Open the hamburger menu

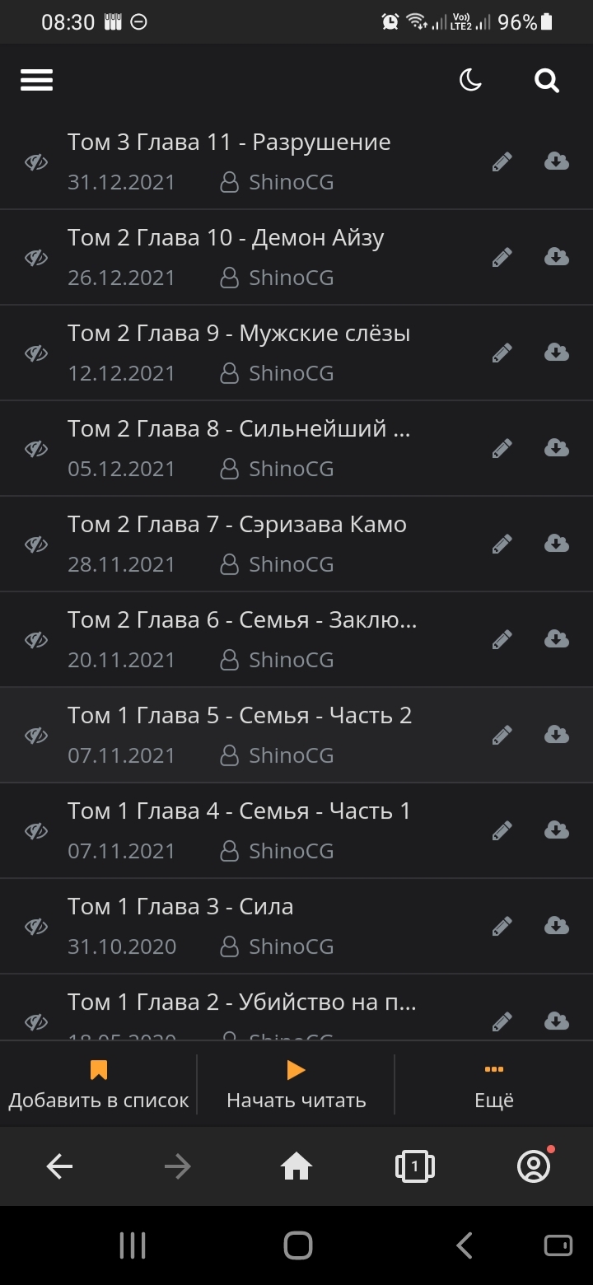tap(37, 80)
